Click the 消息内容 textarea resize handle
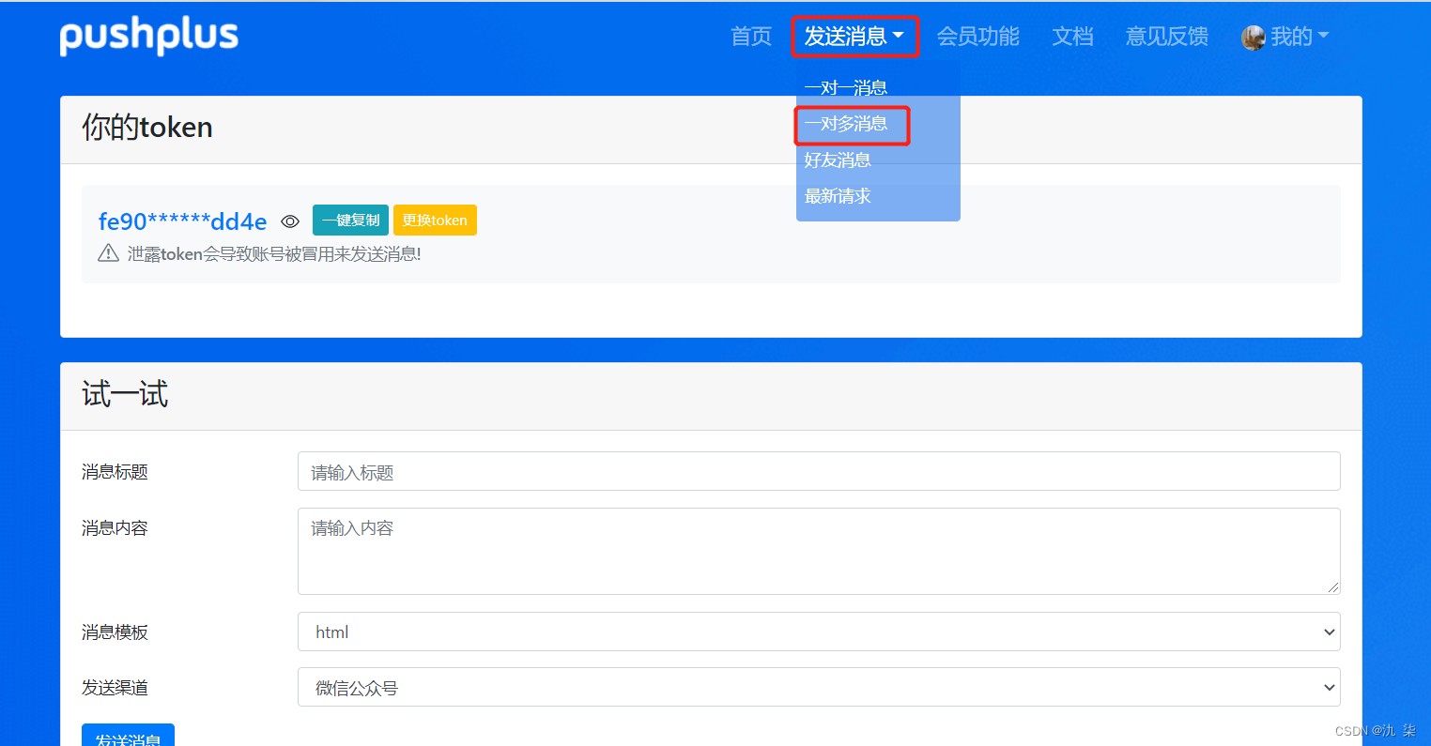This screenshot has width=1431, height=746. coord(1332,586)
